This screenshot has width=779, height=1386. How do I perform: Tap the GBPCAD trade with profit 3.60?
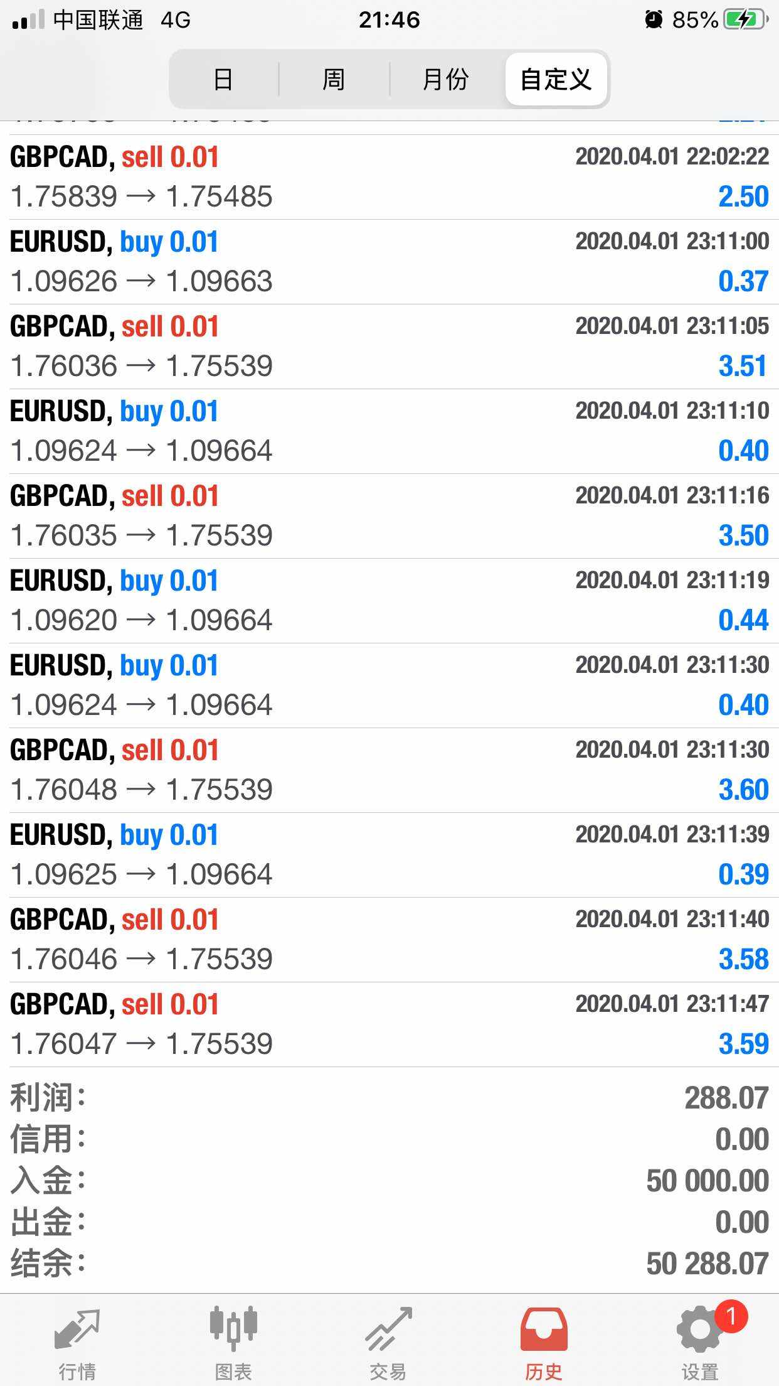[389, 770]
